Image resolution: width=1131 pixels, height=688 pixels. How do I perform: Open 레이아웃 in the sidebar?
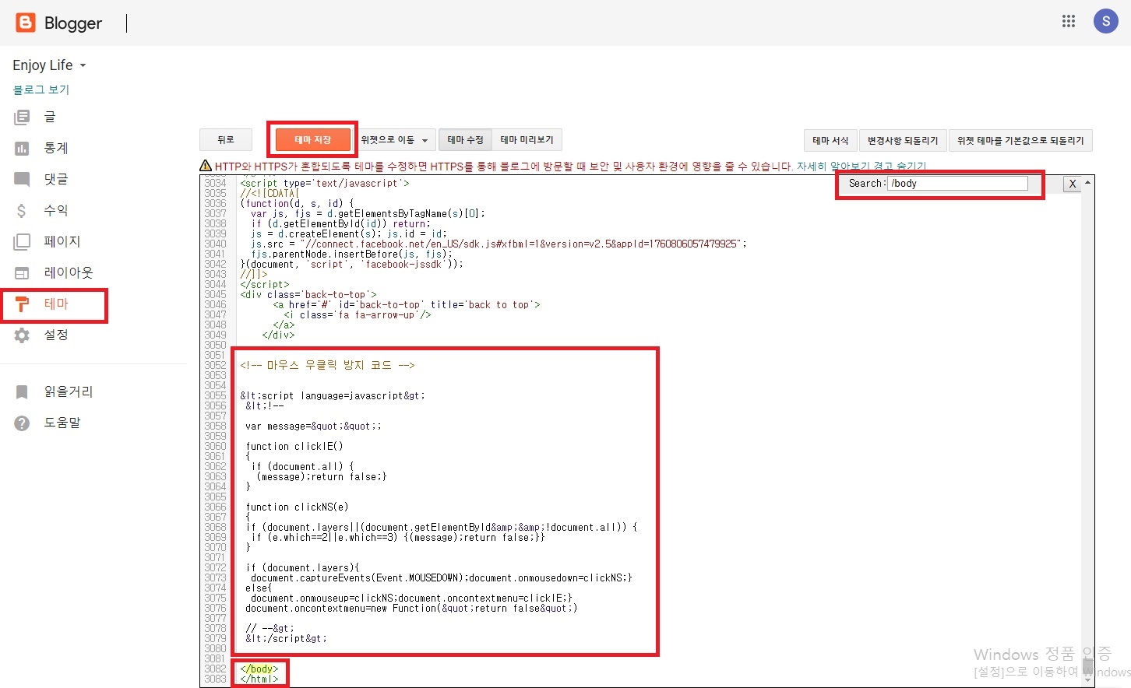(x=69, y=272)
